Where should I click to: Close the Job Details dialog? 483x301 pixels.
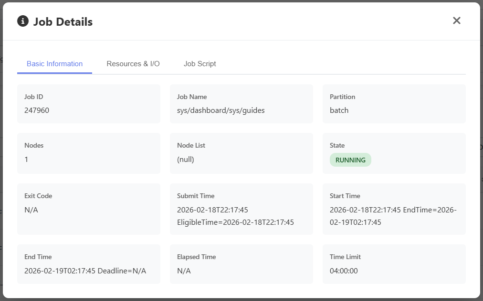[456, 20]
